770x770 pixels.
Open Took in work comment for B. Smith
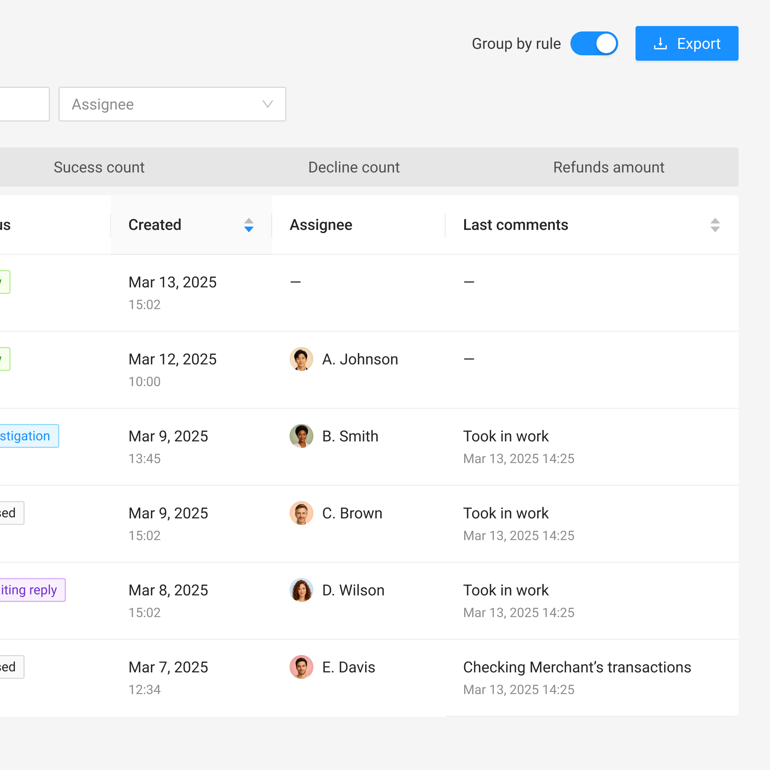tap(506, 436)
